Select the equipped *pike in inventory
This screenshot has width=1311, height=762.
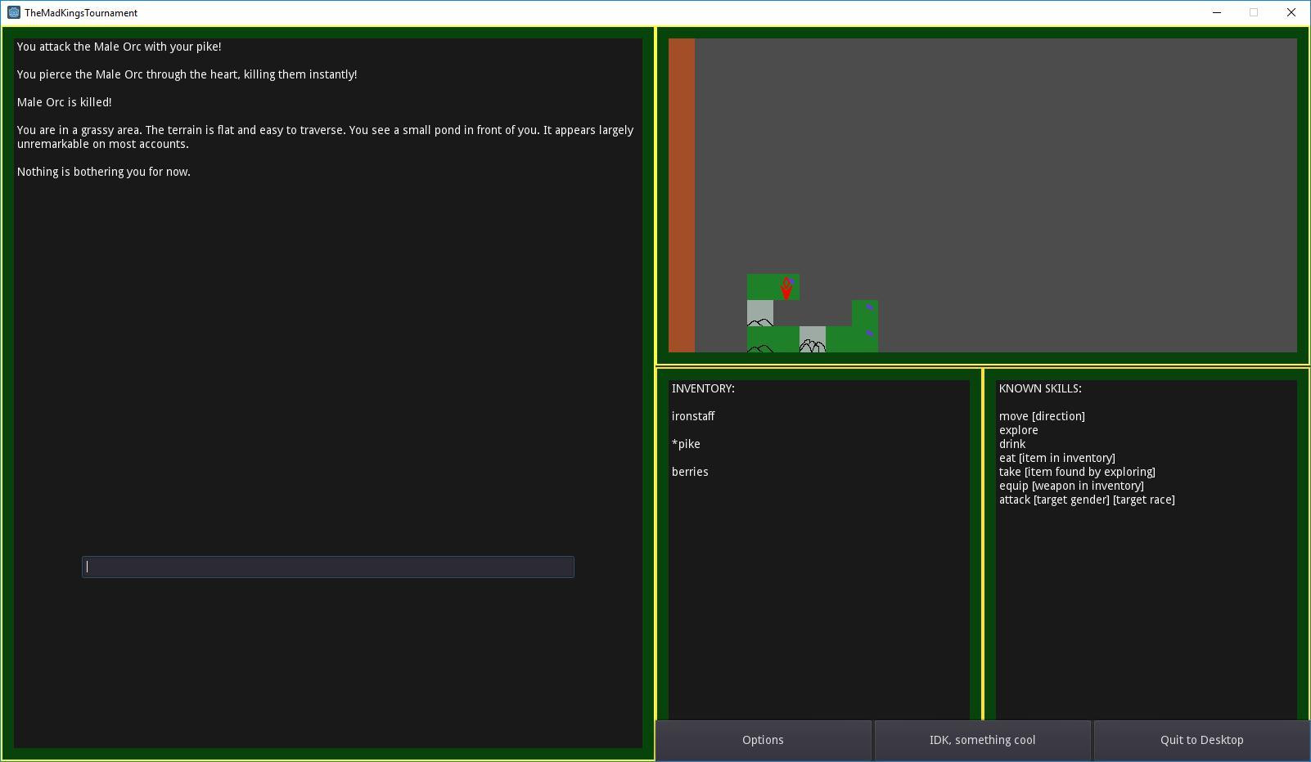686,444
